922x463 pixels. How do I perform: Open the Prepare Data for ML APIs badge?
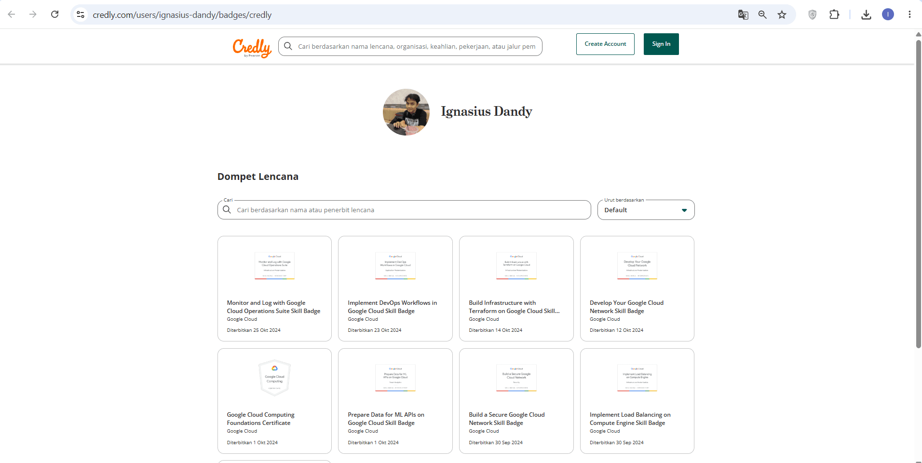tap(395, 401)
